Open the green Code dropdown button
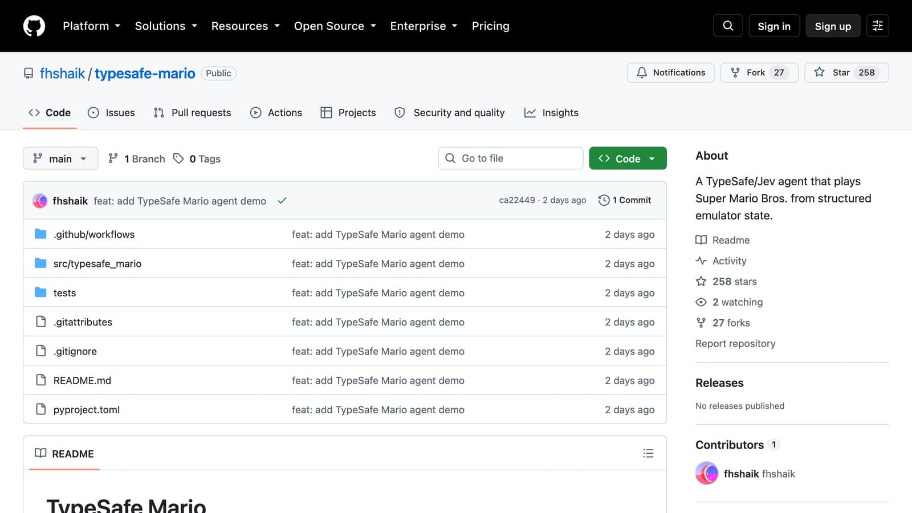This screenshot has width=912, height=513. click(x=628, y=158)
